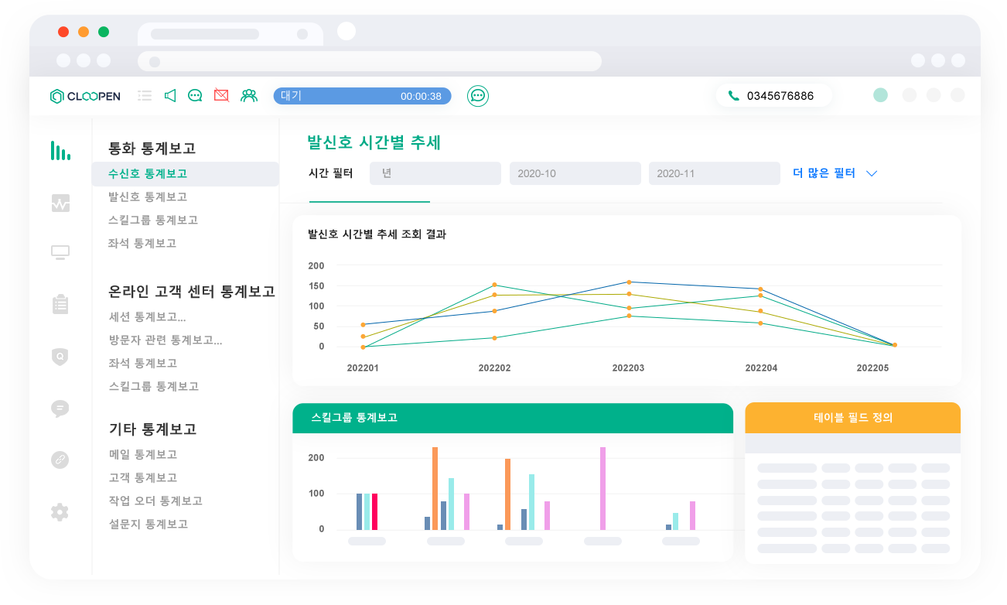The height and width of the screenshot is (605, 1007).
Task: Open the activity monitor sidebar icon
Action: click(x=60, y=203)
